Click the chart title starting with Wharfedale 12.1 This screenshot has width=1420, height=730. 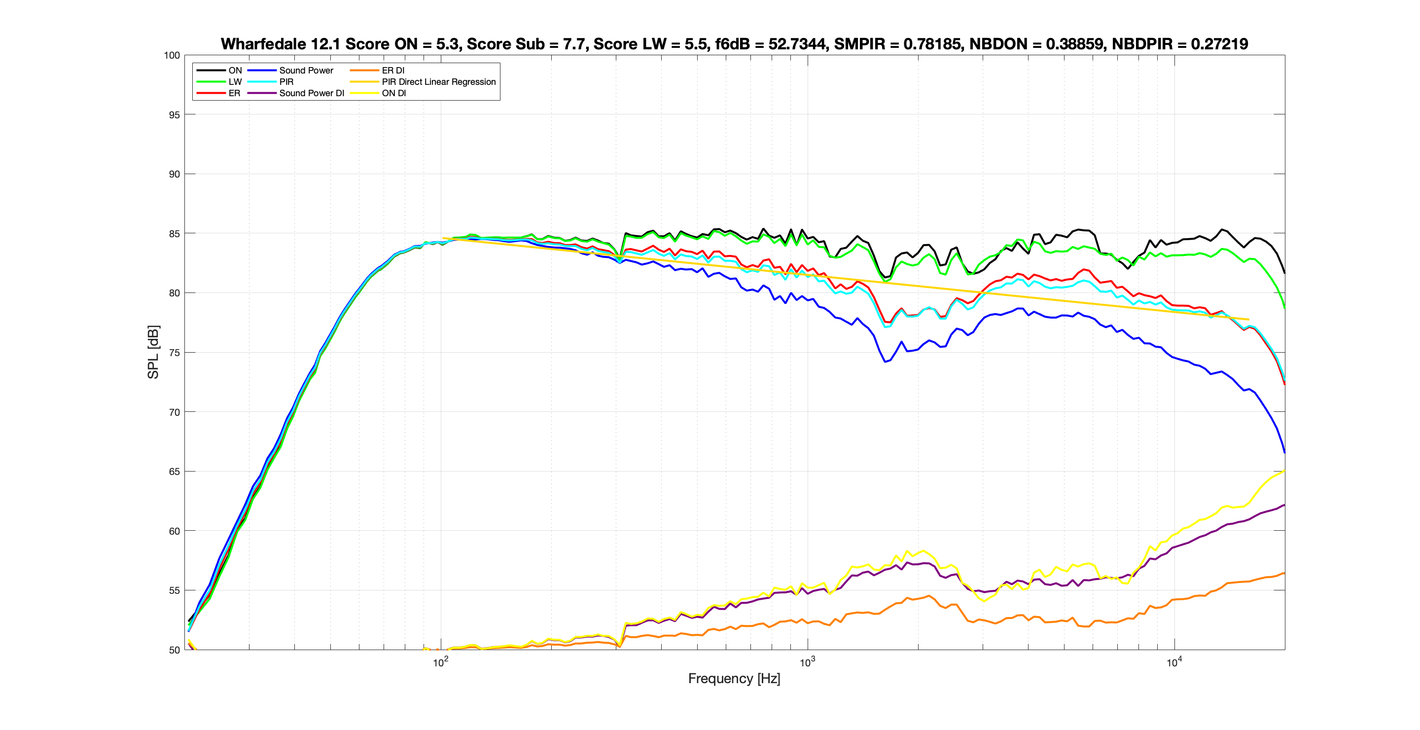click(734, 43)
